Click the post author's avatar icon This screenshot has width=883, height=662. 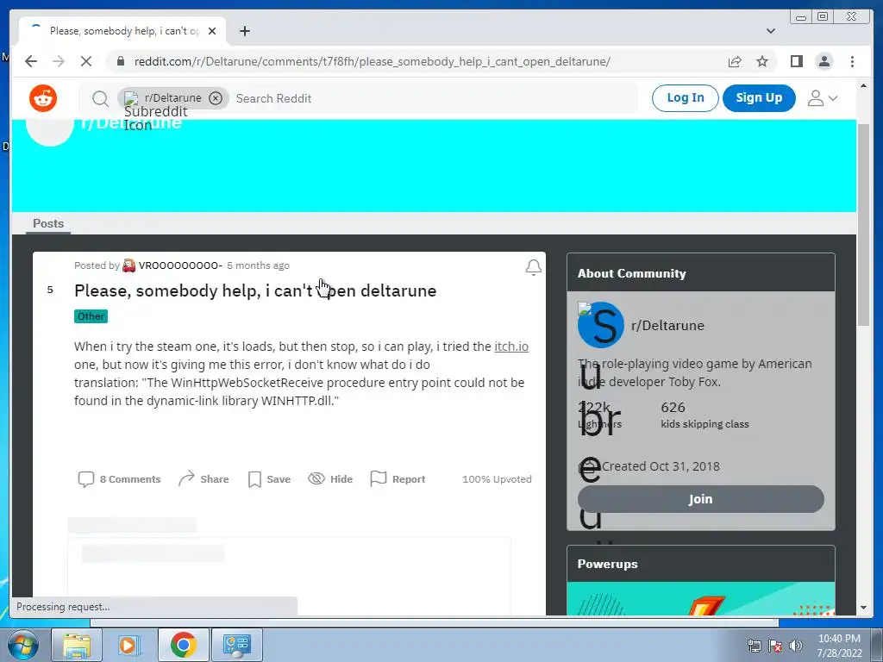click(x=129, y=265)
